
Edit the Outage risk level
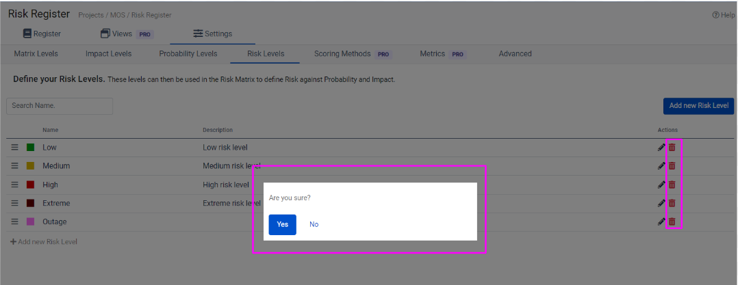tap(661, 221)
